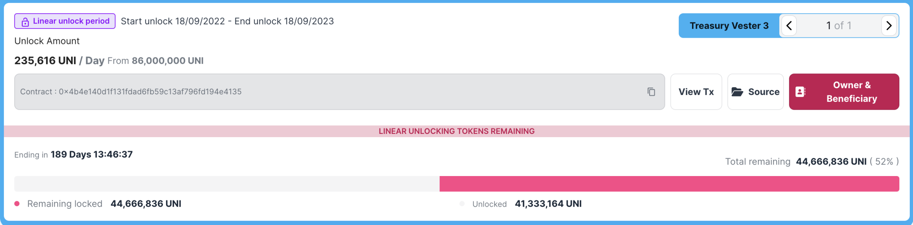This screenshot has height=225, width=913.
Task: Click the Linear unlock period badge
Action: pyautogui.click(x=65, y=21)
